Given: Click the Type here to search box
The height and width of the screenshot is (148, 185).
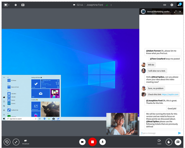Looking at the screenshot, I should tap(21, 119).
